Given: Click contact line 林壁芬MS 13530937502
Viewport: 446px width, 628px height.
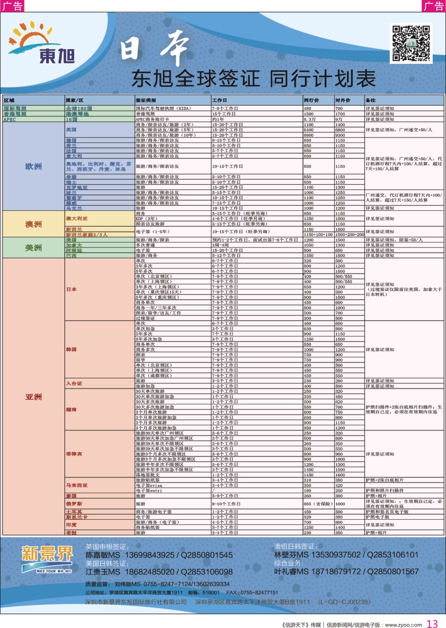Looking at the screenshot, I should (x=347, y=555).
